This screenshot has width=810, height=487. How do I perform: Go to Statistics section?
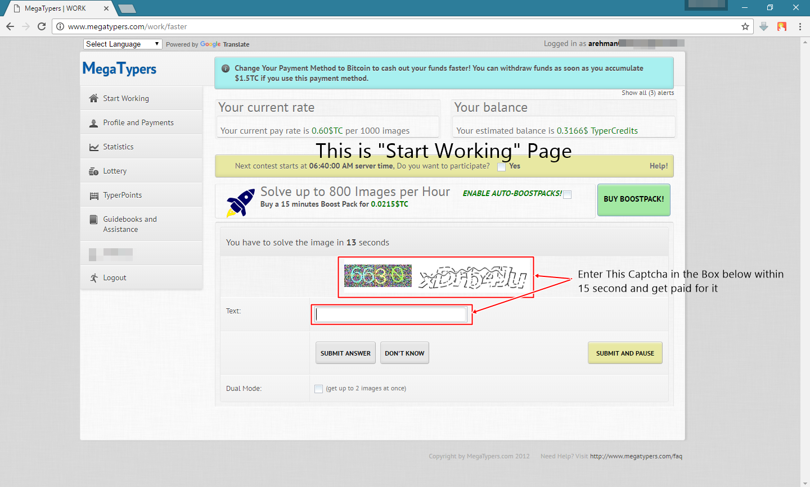(141, 147)
